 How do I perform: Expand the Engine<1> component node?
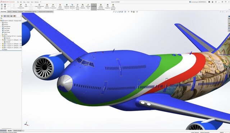1,40
